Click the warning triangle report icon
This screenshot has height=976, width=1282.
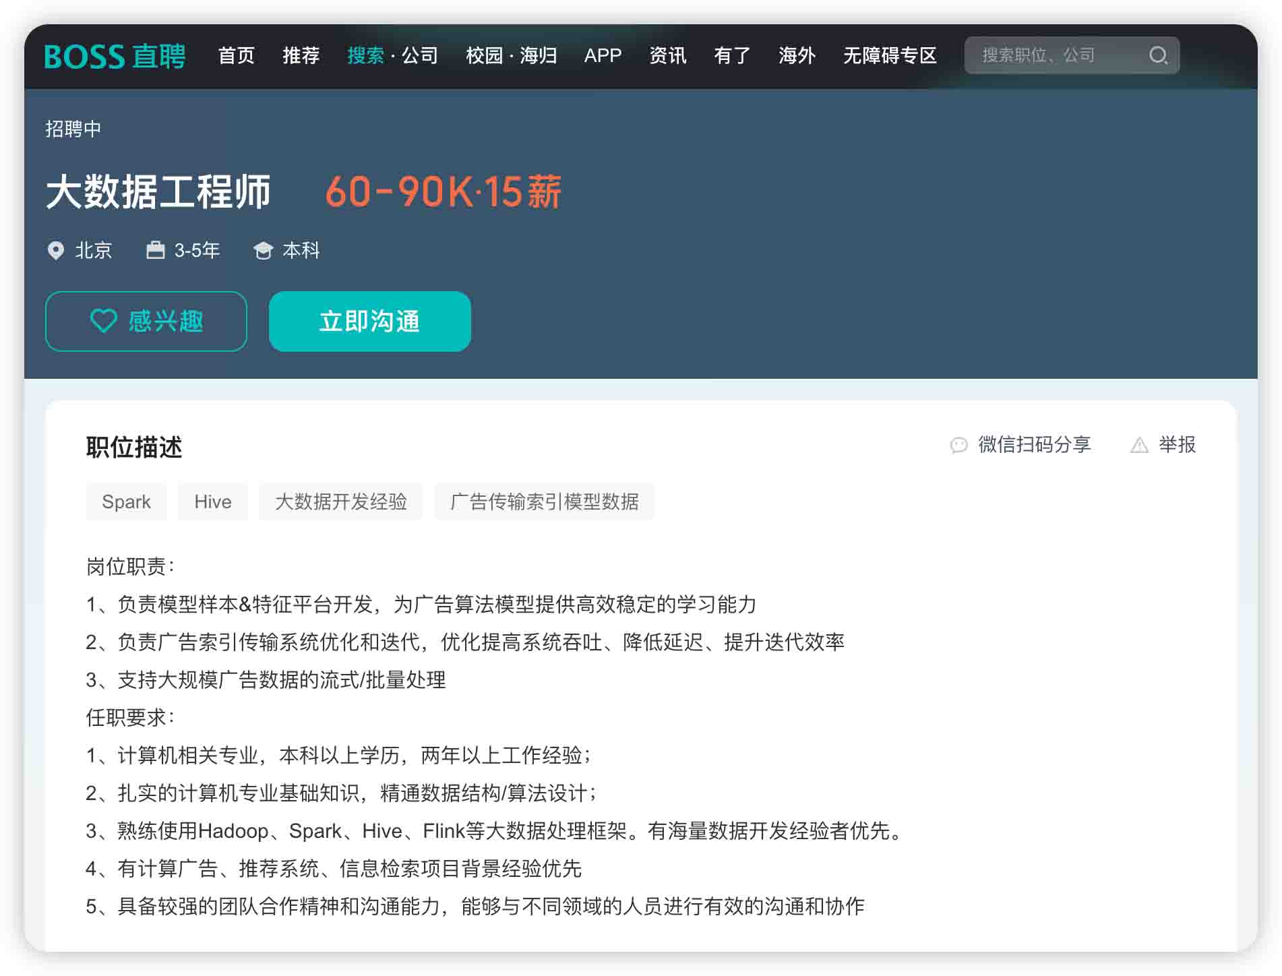point(1139,445)
